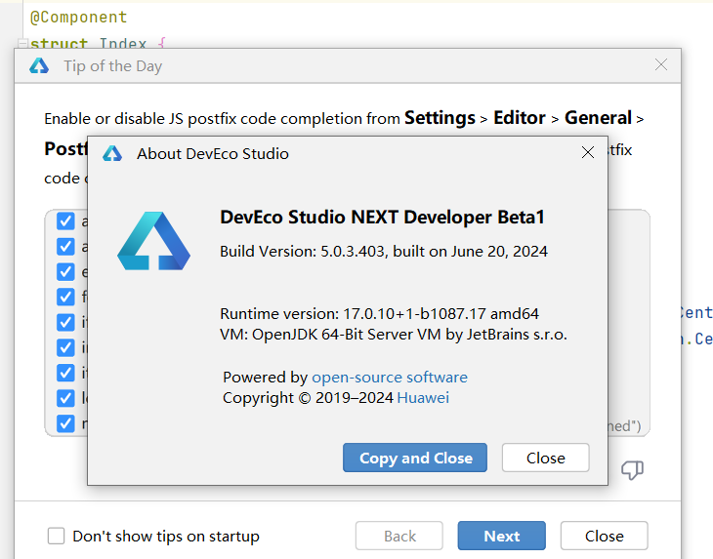Click Runtime version 17.0.10+1-b1087.17 text
This screenshot has height=559, width=713.
[x=379, y=314]
